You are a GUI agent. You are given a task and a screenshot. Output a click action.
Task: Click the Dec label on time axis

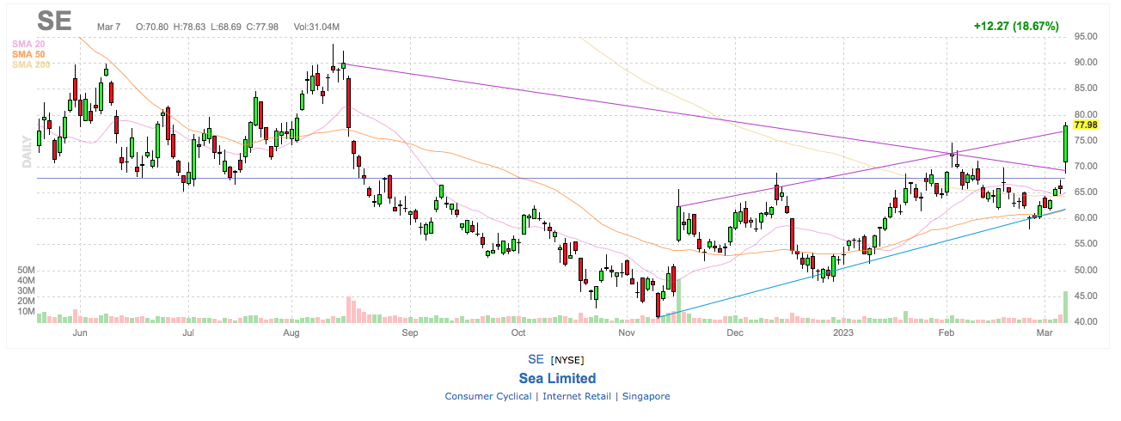click(x=734, y=332)
